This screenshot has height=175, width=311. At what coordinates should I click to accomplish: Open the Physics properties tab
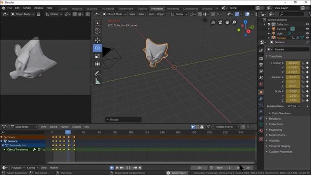(261, 111)
